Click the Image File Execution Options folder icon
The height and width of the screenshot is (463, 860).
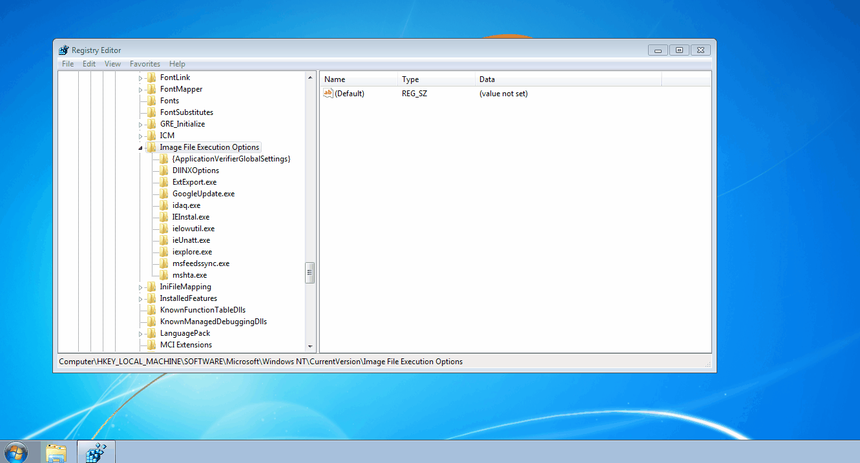click(x=152, y=147)
